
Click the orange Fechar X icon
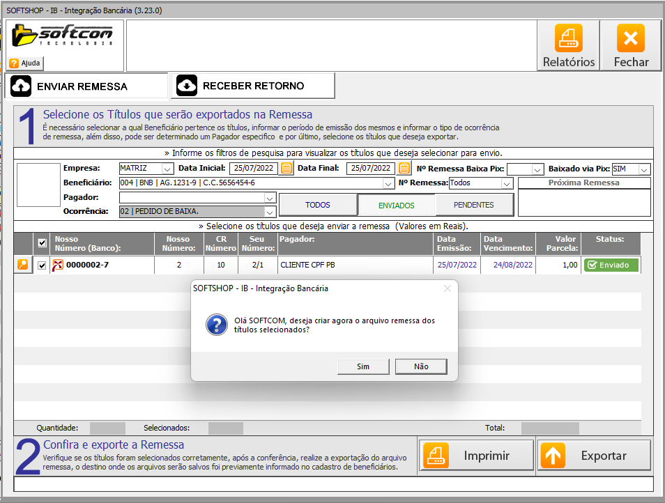[631, 38]
